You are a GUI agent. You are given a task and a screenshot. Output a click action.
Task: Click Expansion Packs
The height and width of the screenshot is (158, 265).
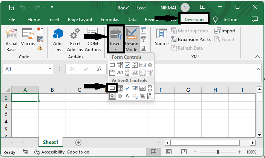coord(191,39)
